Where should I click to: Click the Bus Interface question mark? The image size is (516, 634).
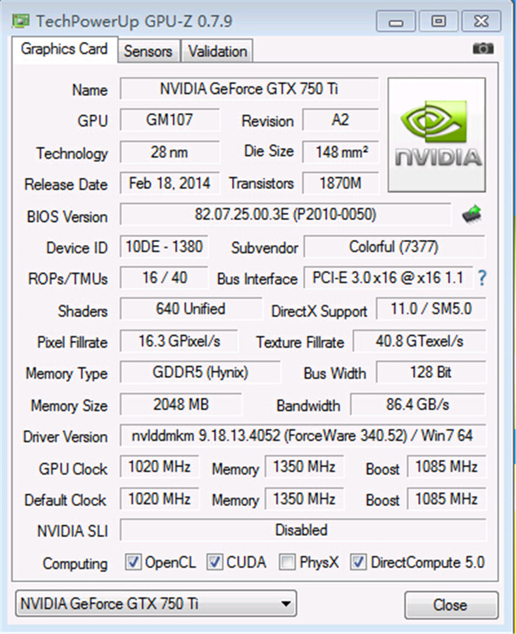481,278
